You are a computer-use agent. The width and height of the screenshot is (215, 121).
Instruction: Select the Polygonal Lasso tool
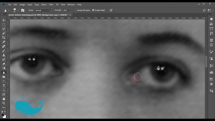tap(4, 29)
